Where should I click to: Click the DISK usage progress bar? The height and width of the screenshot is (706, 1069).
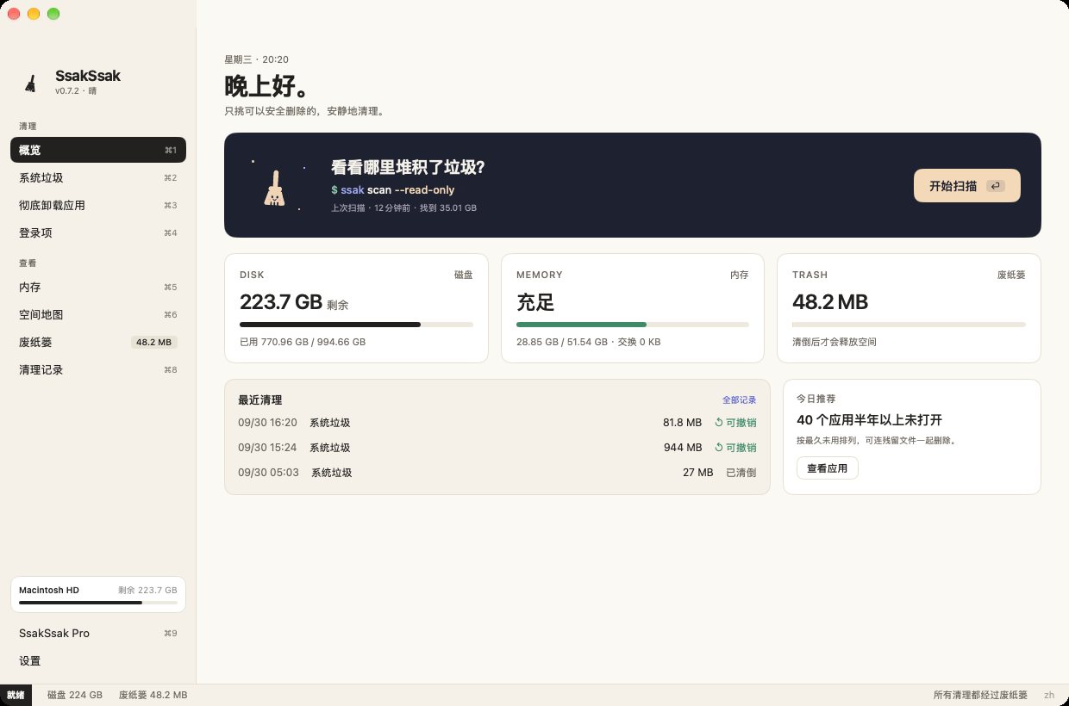tap(356, 325)
